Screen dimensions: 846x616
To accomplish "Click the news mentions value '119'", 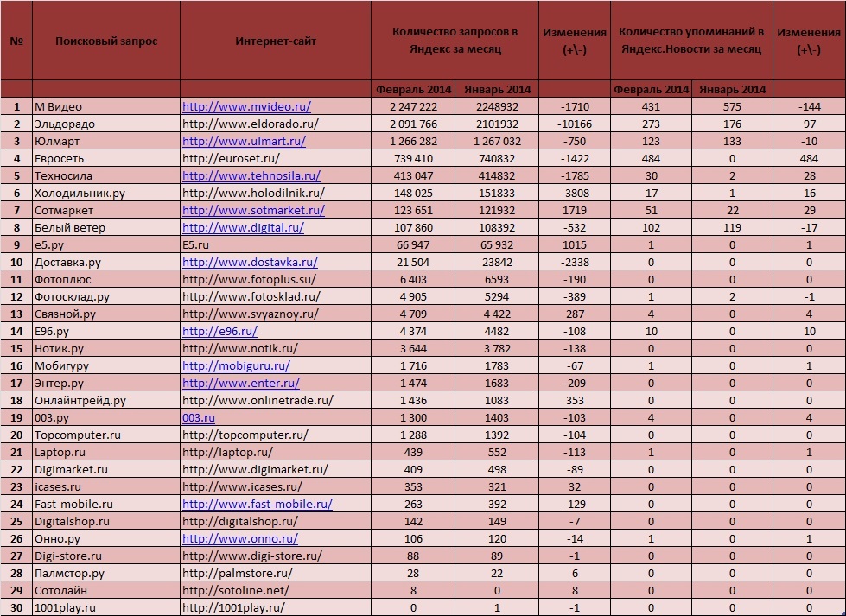I will coord(732,227).
